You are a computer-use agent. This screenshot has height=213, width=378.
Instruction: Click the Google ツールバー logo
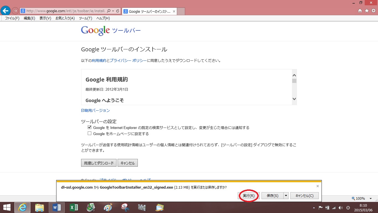[111, 31]
